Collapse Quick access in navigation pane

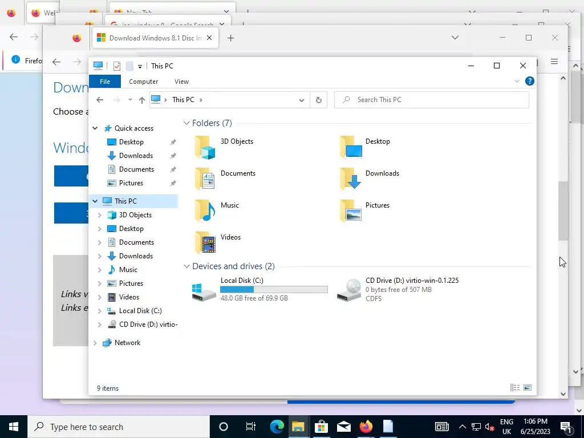click(95, 128)
